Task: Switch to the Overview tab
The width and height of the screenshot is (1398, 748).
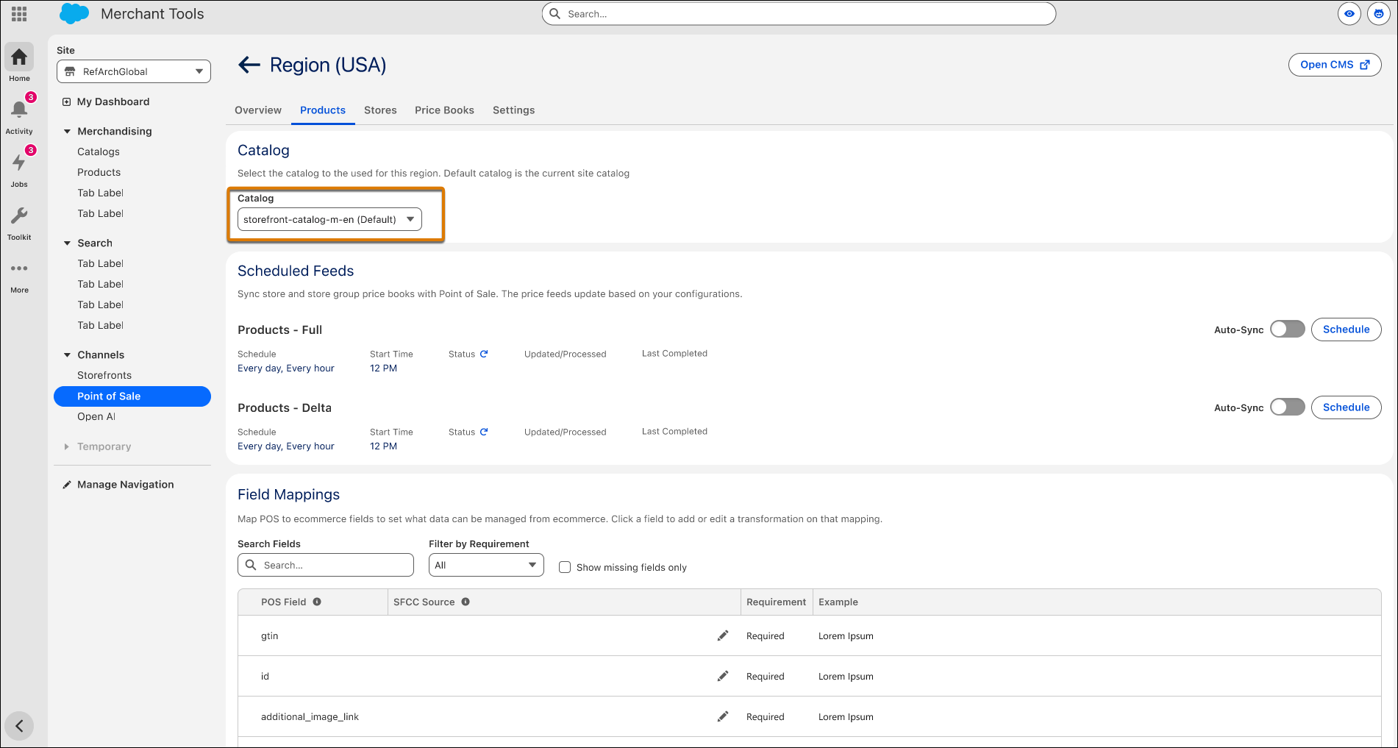Action: click(x=258, y=110)
